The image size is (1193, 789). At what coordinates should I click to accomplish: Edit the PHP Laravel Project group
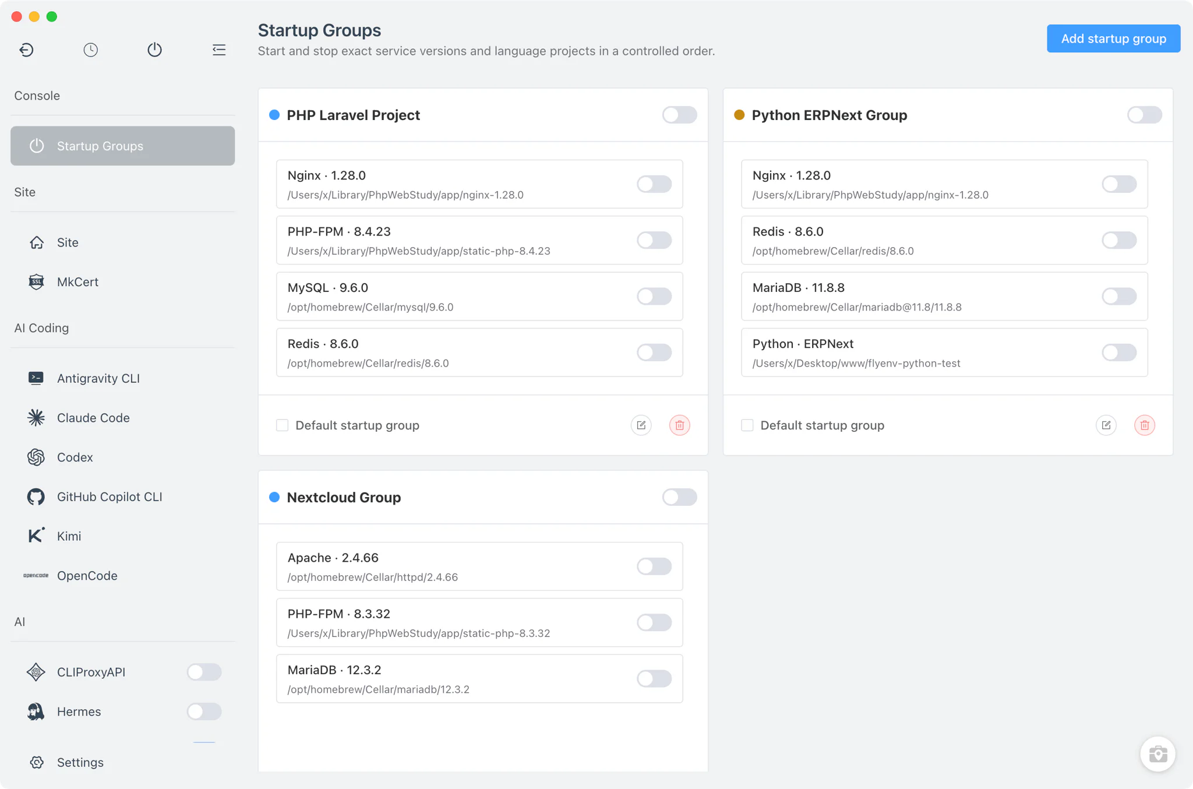[641, 425]
